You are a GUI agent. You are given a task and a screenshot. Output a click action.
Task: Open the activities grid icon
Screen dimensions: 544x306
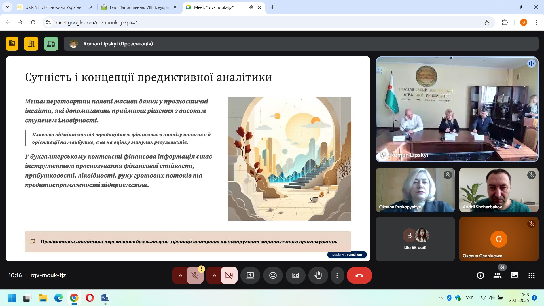coord(531,275)
